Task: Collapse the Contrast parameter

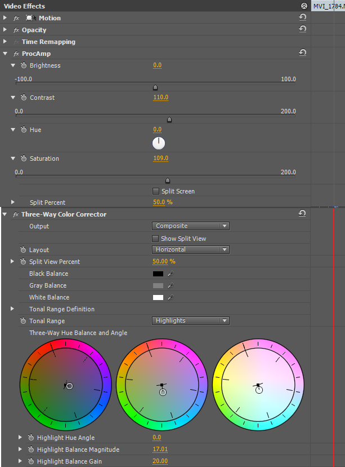Action: click(13, 98)
